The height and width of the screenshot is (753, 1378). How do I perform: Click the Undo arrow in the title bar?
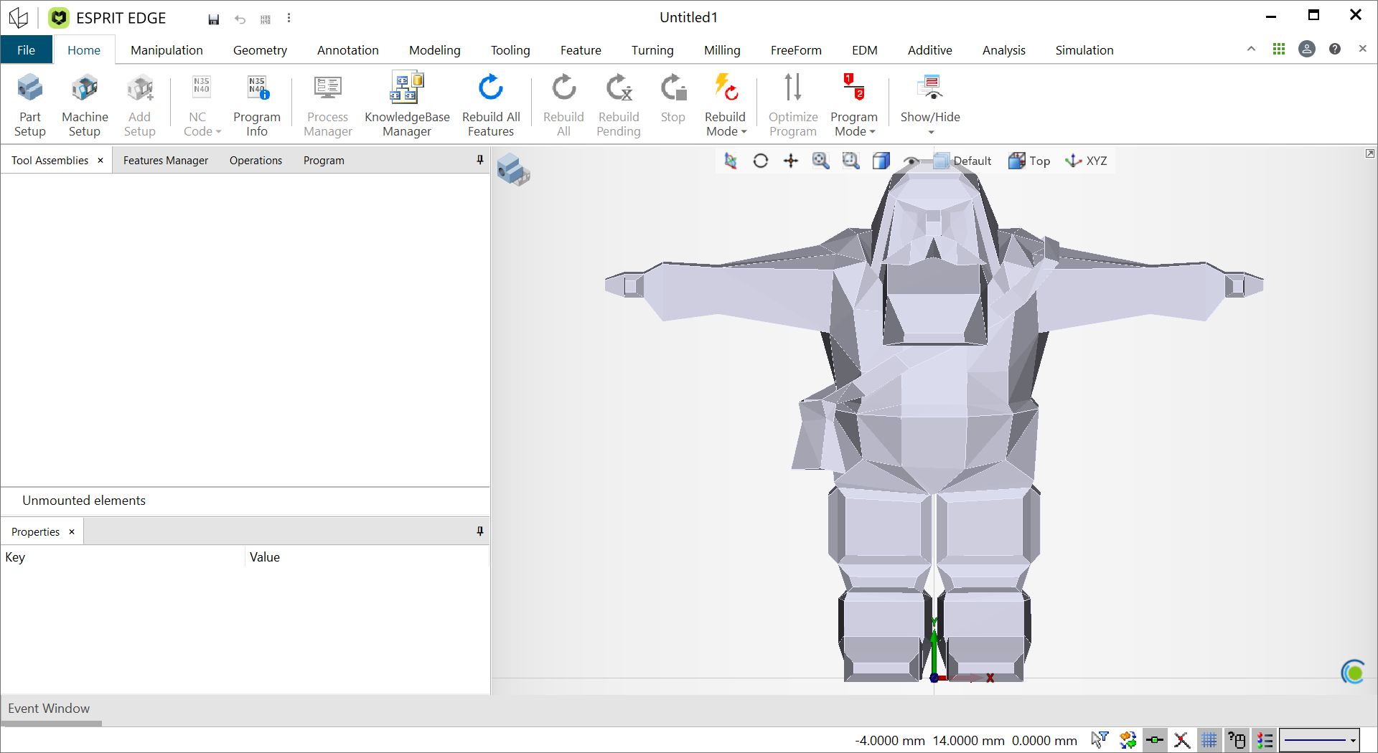coord(240,19)
